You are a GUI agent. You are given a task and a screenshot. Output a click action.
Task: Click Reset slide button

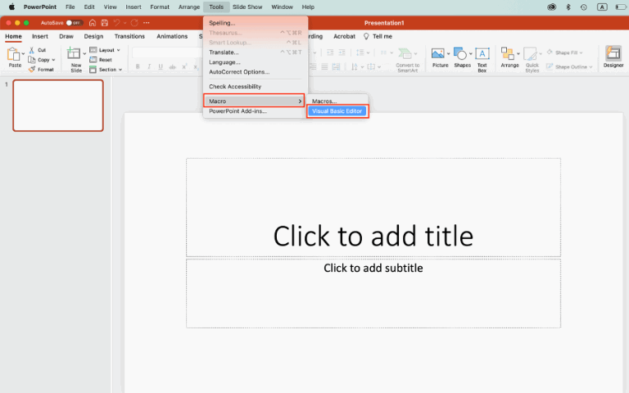point(102,60)
